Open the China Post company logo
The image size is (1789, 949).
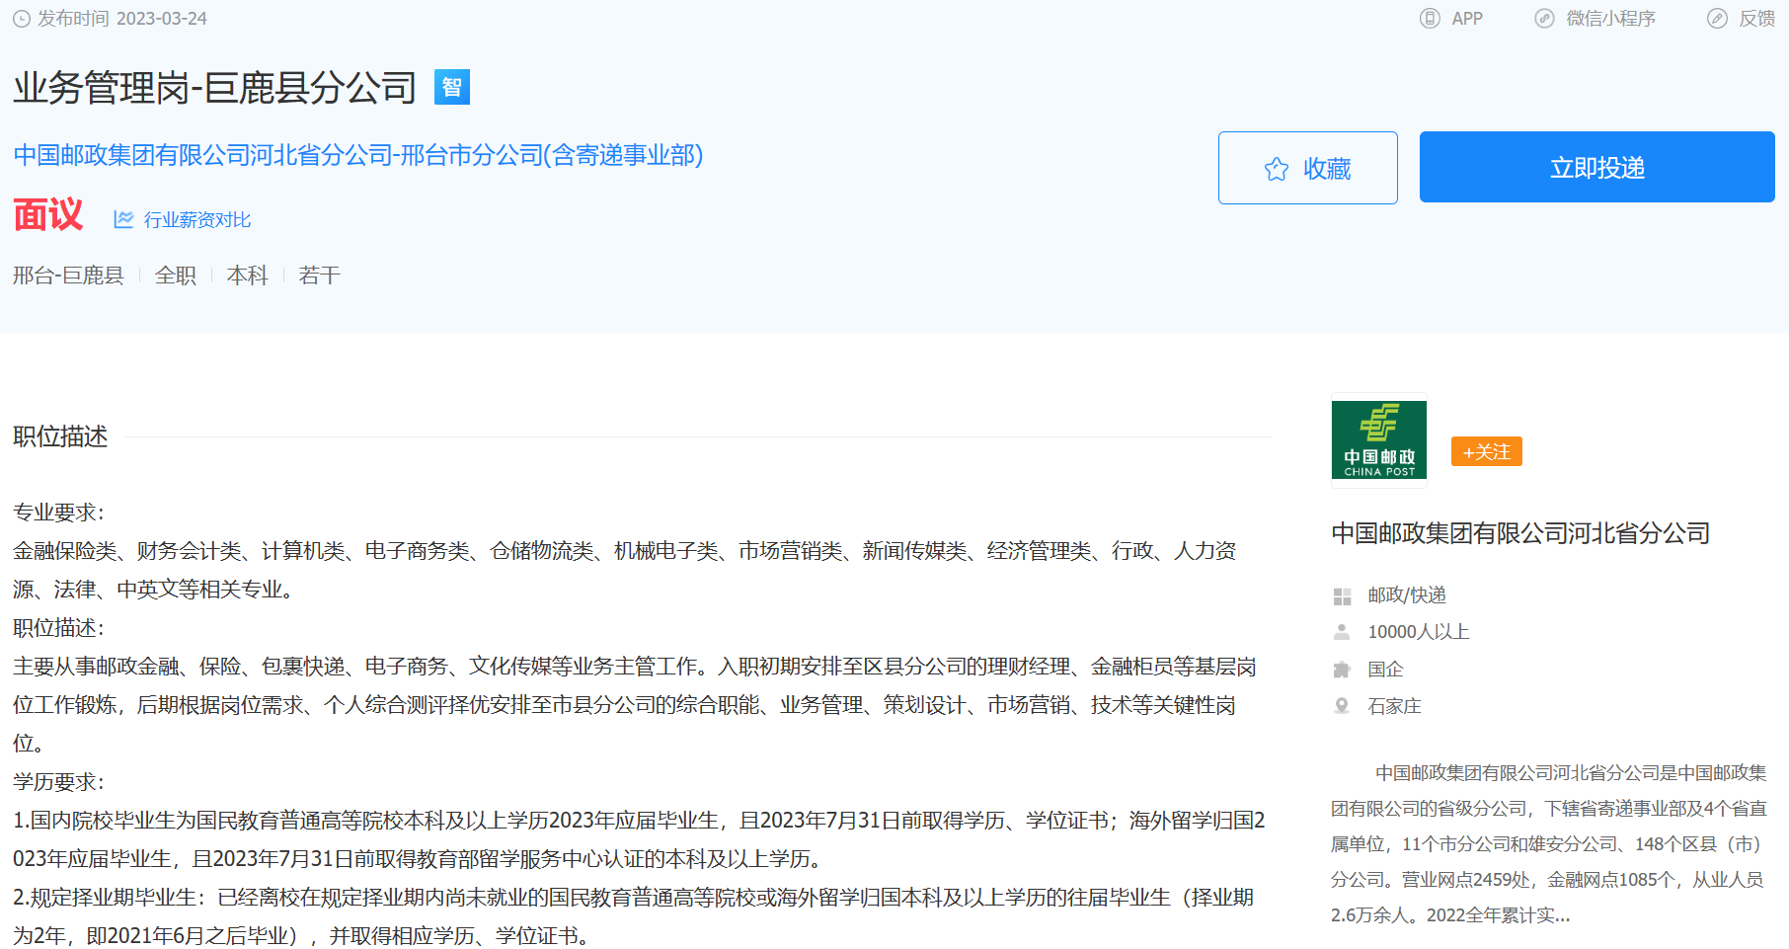(1379, 440)
